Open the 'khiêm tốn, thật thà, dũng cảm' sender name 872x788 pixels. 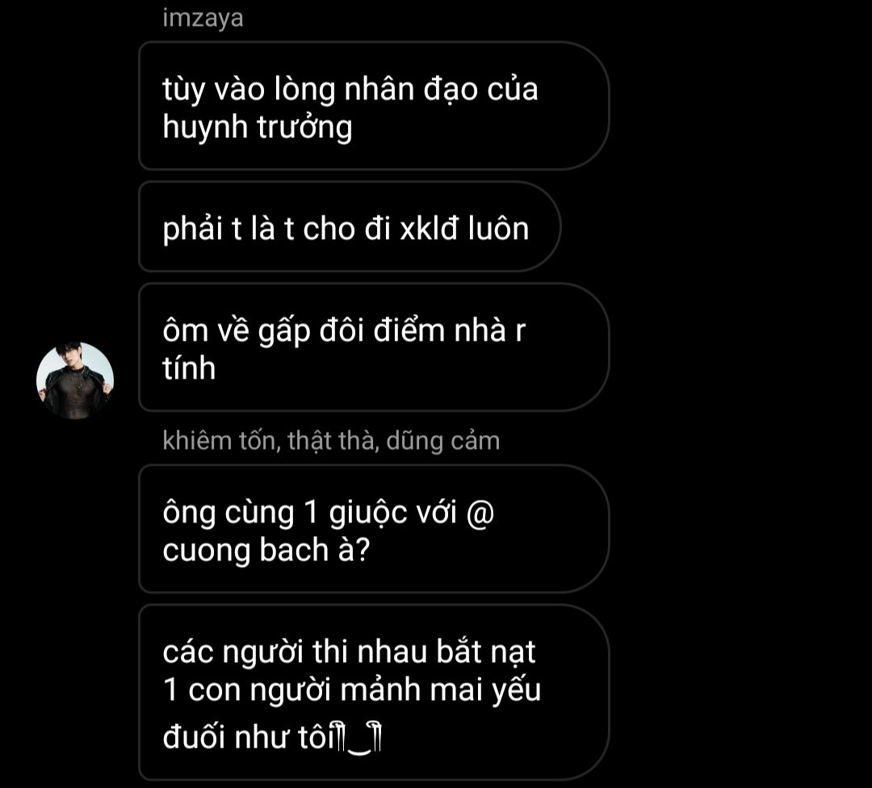pyautogui.click(x=332, y=441)
